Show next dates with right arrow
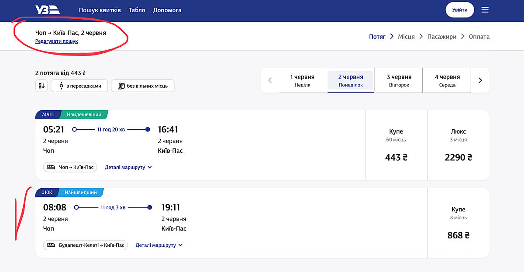The height and width of the screenshot is (272, 524). point(480,80)
